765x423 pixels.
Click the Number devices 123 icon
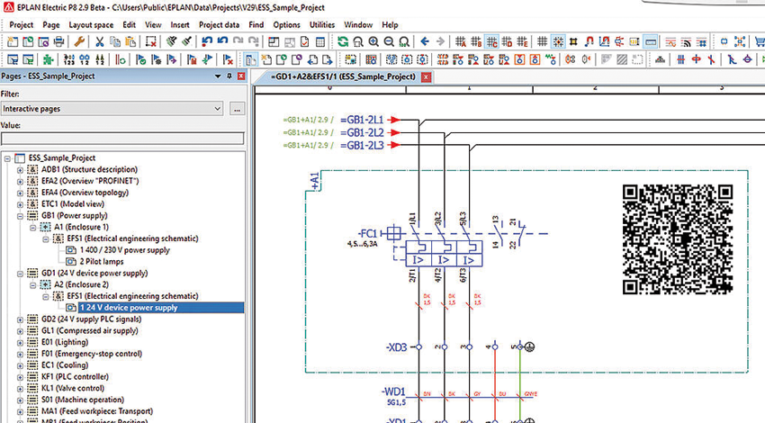[69, 60]
